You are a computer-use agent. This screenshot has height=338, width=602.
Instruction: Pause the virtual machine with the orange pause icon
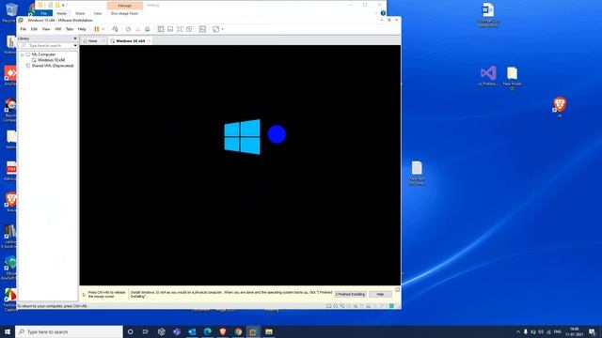(97, 29)
